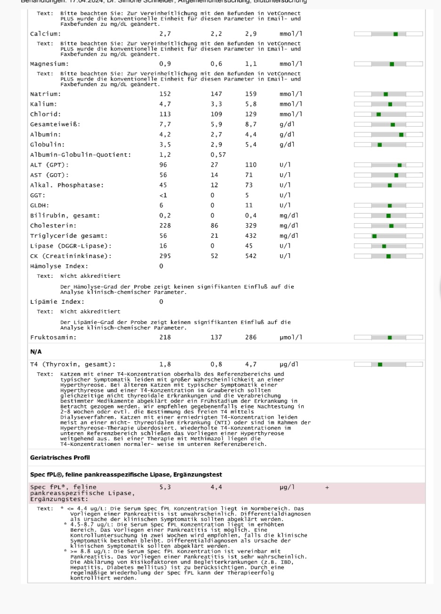Click the Fruktosamin value 218
The height and width of the screenshot is (614, 441).
165,338
